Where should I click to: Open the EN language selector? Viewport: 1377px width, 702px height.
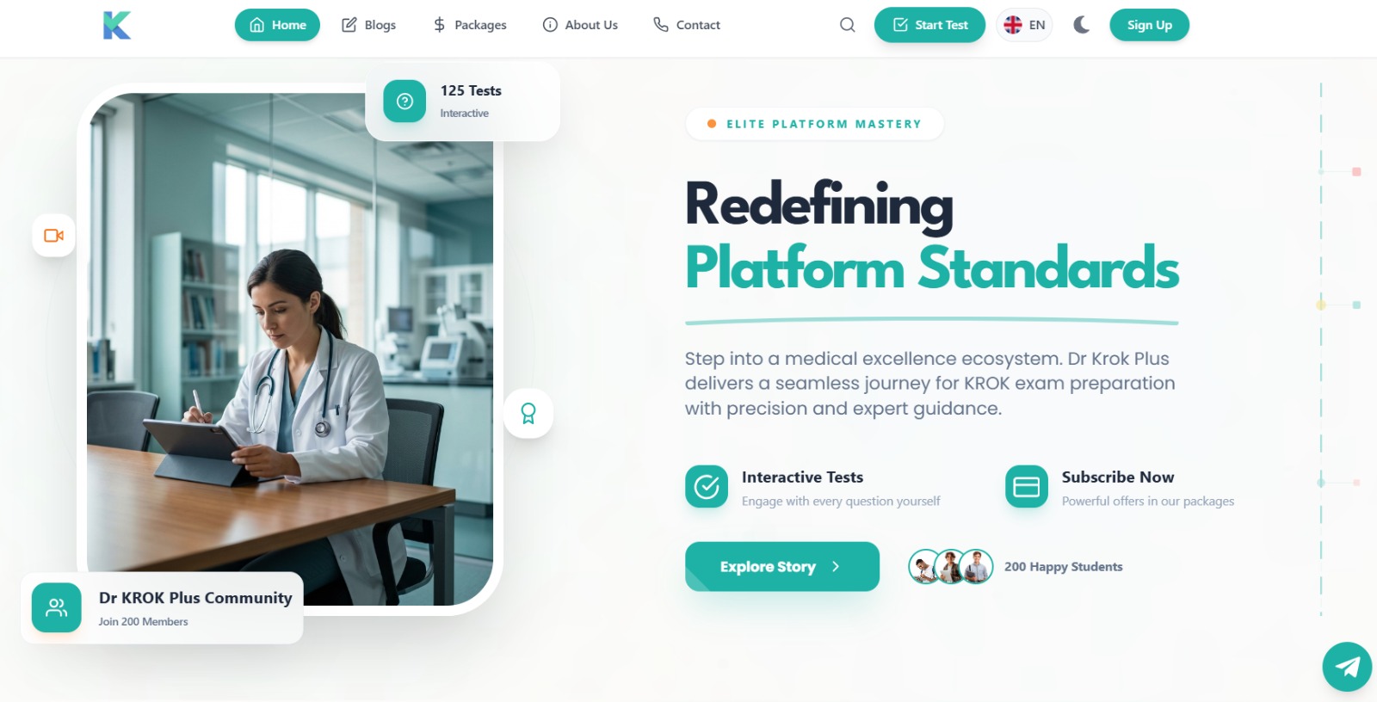(x=1024, y=25)
